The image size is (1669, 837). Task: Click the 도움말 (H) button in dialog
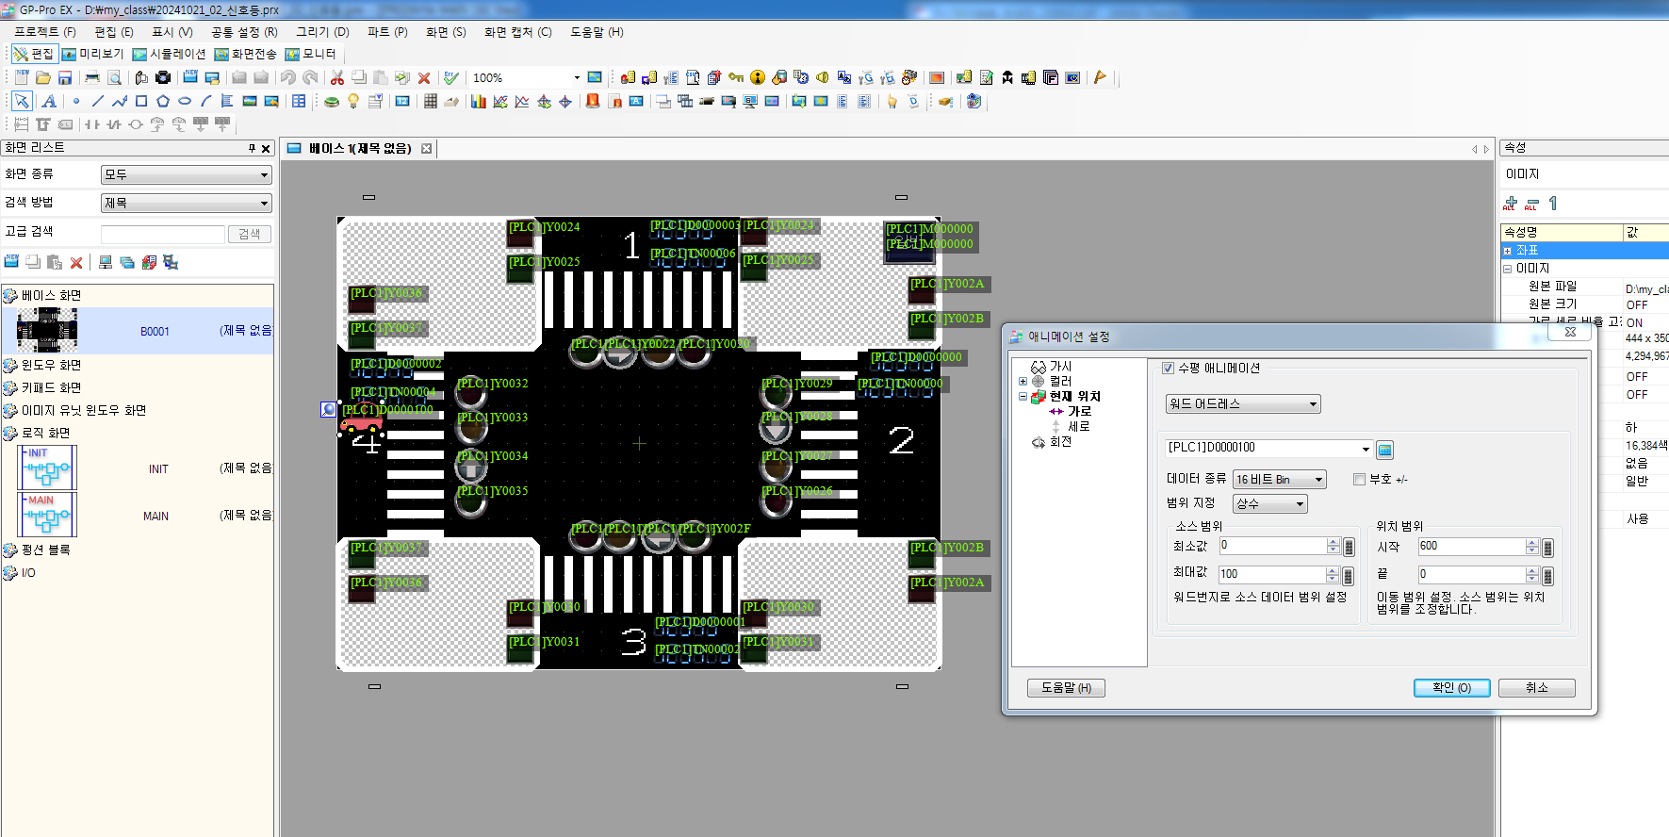(1066, 688)
